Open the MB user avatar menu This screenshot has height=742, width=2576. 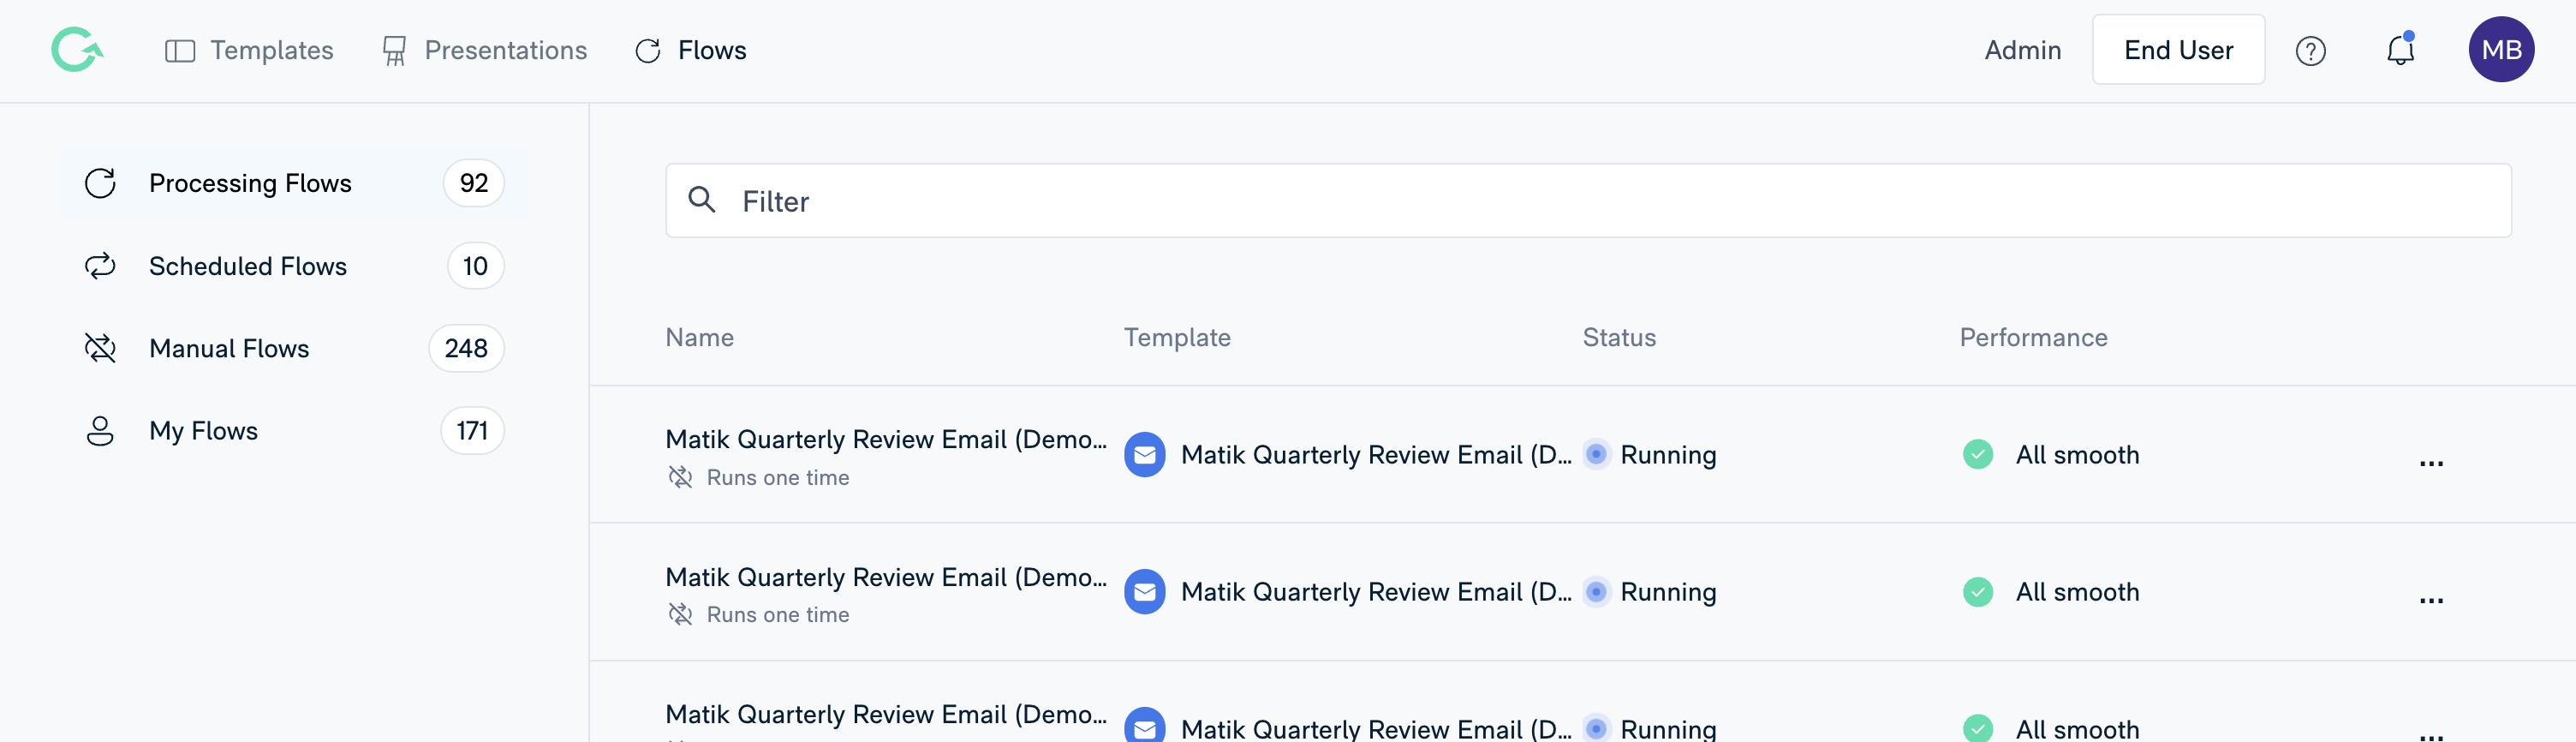2501,49
